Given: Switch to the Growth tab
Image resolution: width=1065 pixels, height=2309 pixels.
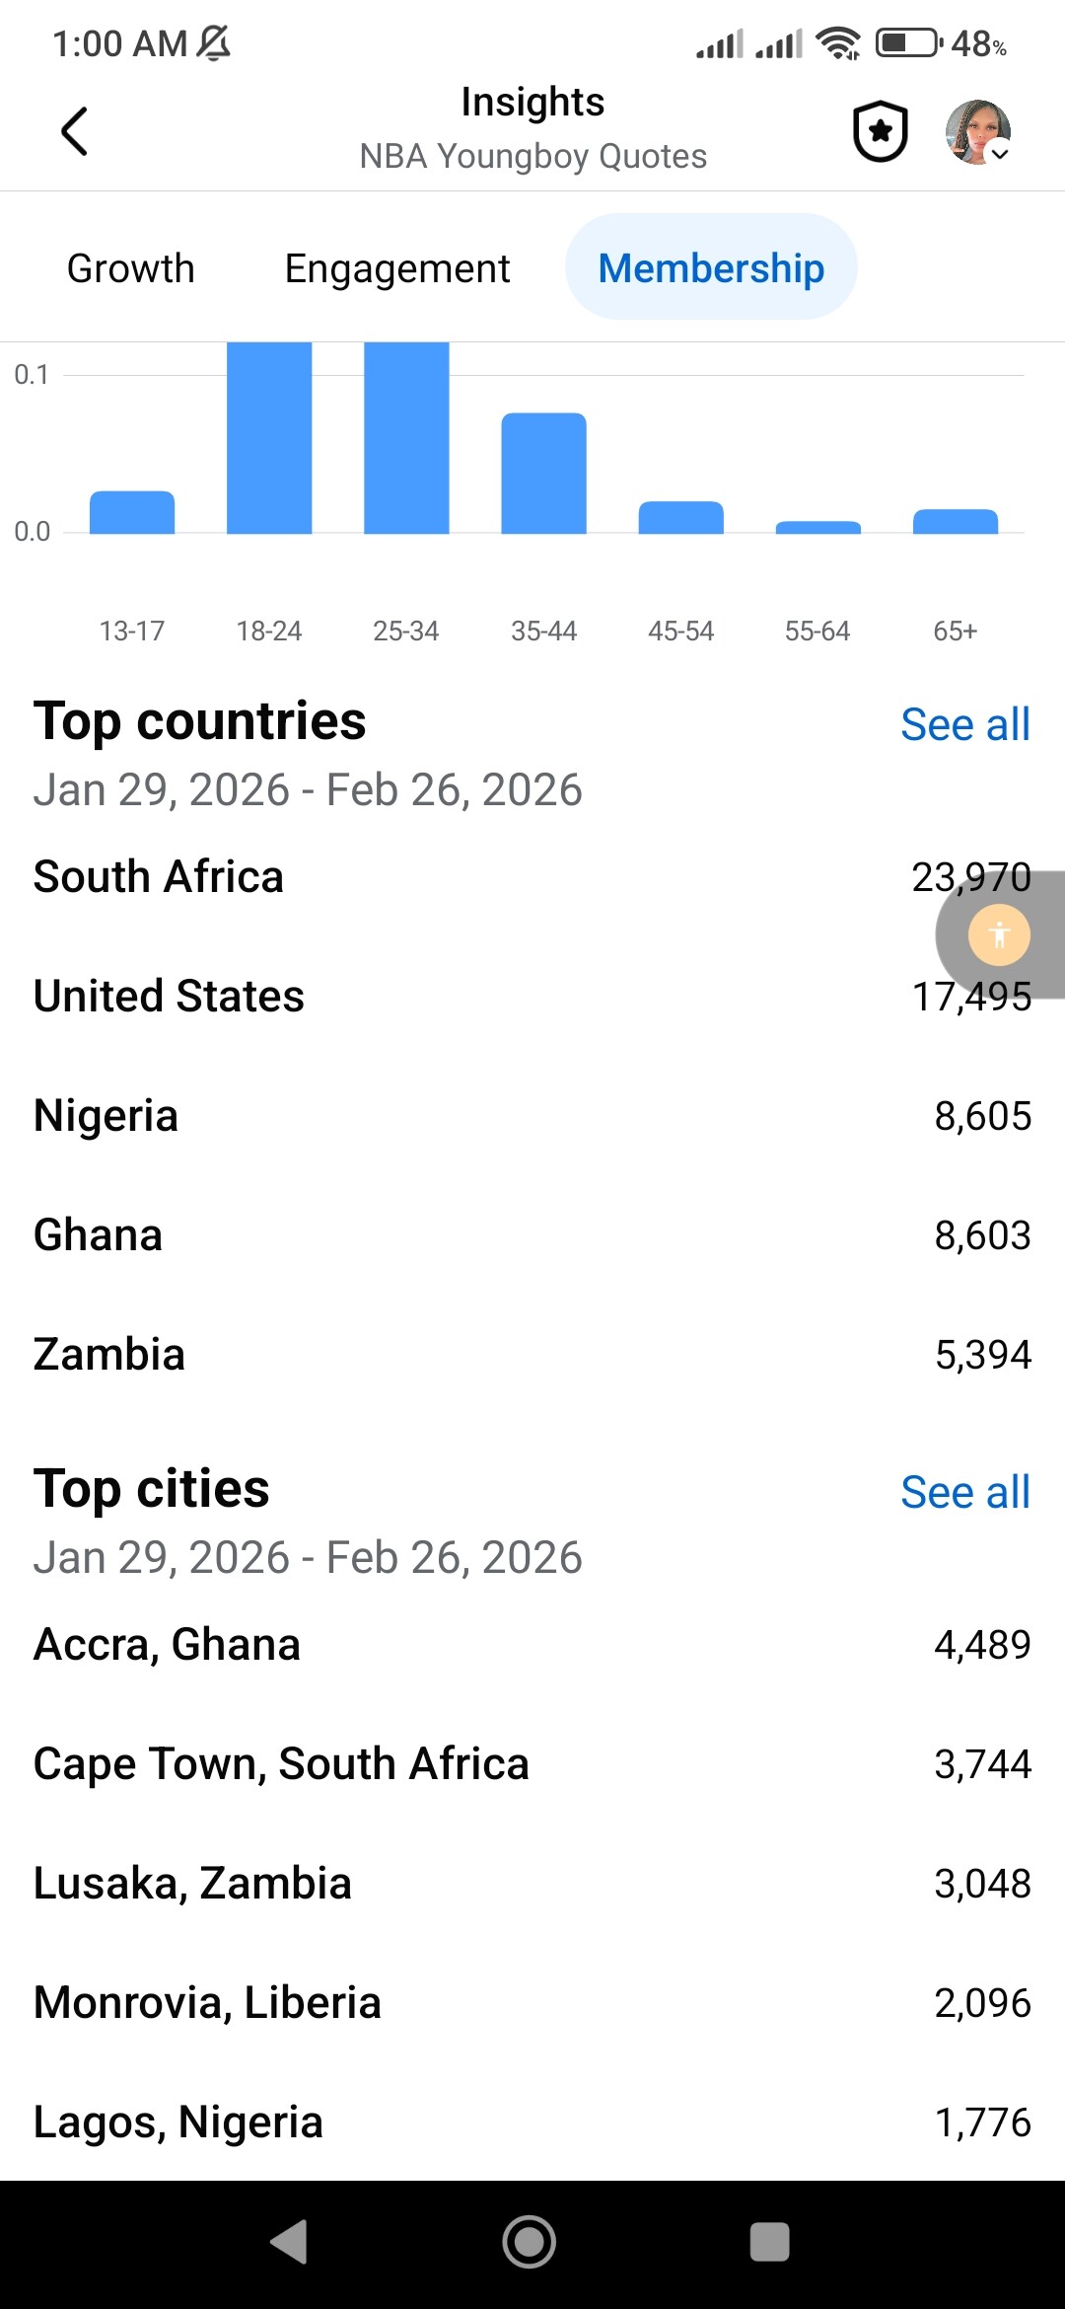Looking at the screenshot, I should coord(131,268).
